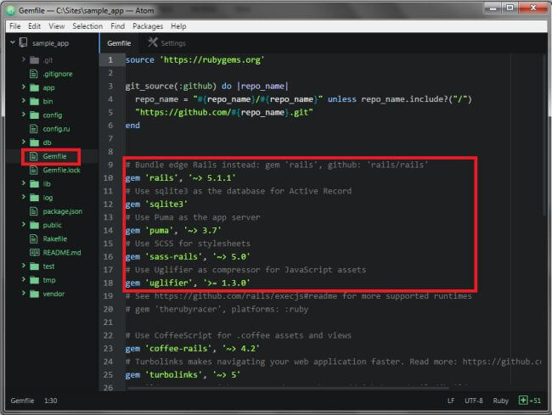Viewport: 552px width, 415px height.
Task: Click the test folder icon
Action: (34, 266)
